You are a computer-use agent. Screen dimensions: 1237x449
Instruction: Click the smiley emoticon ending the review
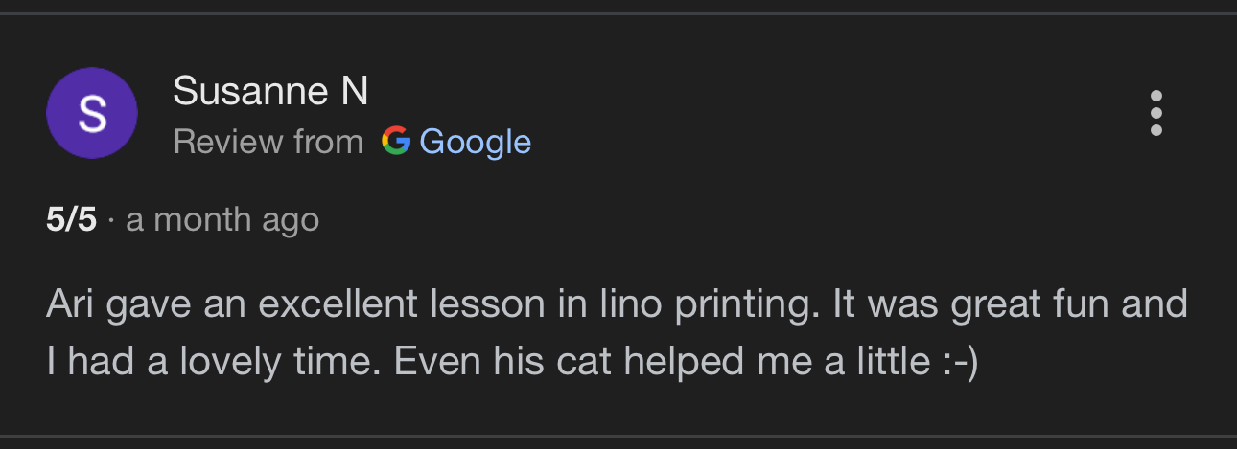pyautogui.click(x=954, y=362)
